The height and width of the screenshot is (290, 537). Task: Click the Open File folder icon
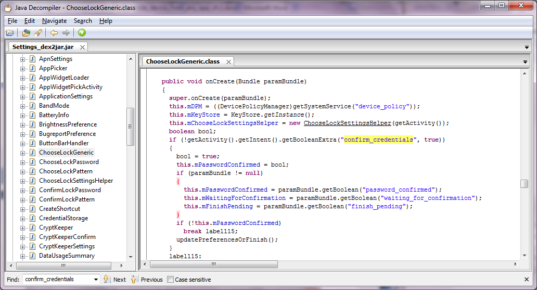10,33
